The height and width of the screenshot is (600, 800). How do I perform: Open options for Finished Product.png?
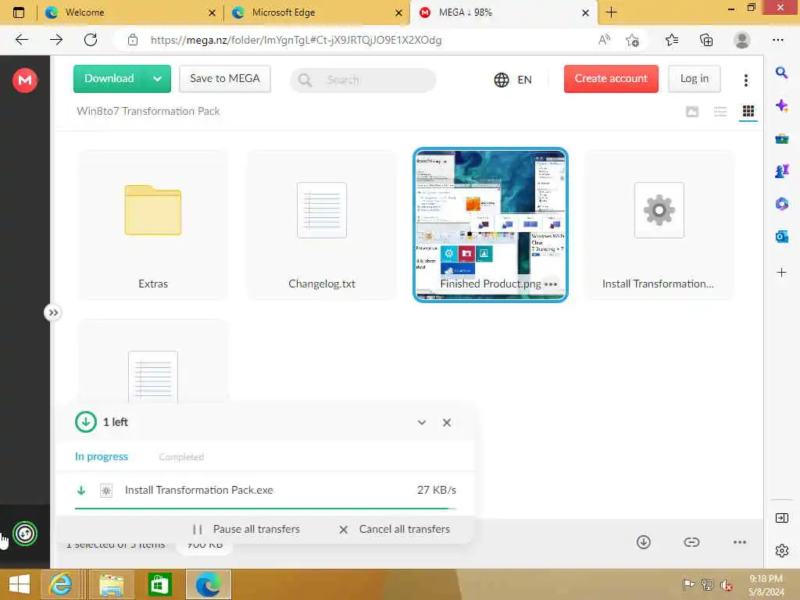tap(551, 284)
